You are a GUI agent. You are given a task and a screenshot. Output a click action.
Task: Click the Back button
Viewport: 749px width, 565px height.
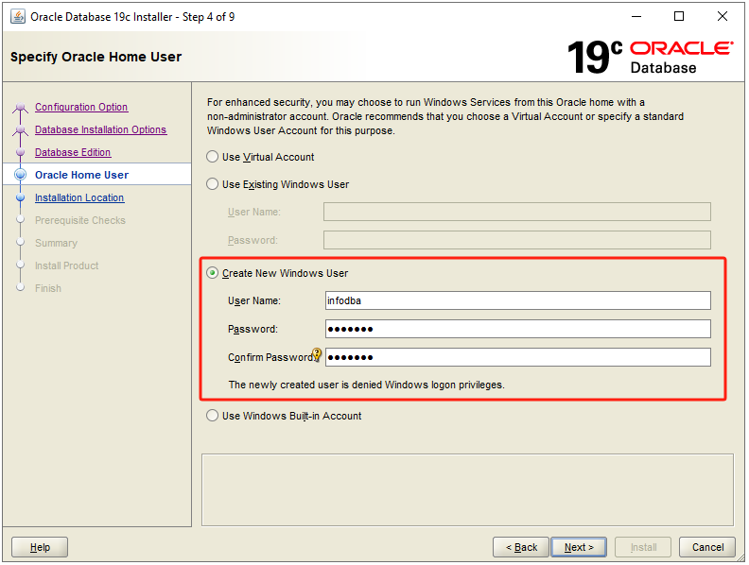click(521, 547)
